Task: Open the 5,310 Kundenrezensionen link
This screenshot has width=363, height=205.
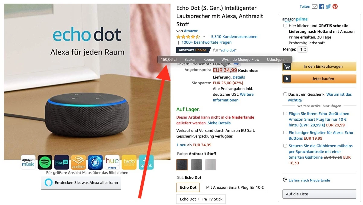Action: (x=234, y=37)
